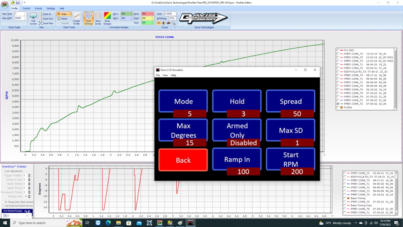This screenshot has height=227, width=403.
Task: Check the Profile checkbox in the RPM legend
Action: (338, 108)
